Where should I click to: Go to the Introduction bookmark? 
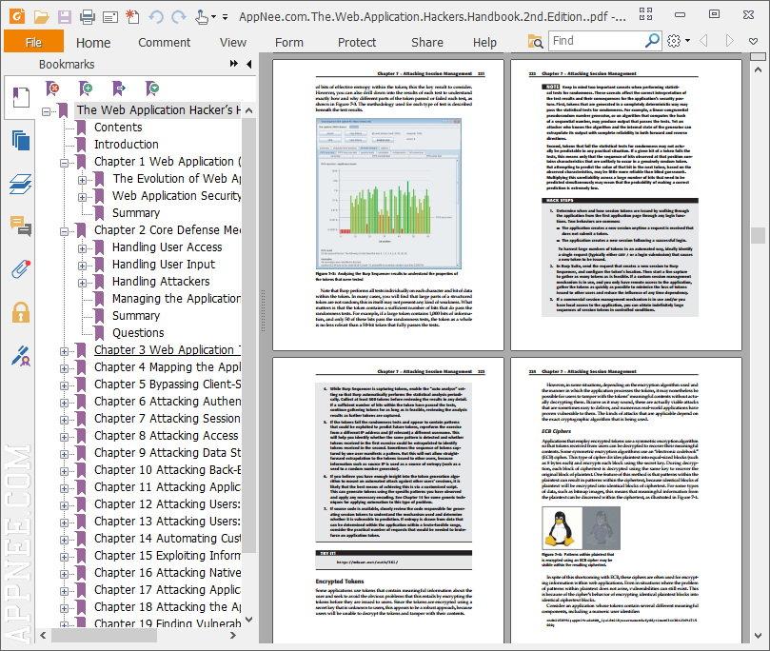pos(127,145)
